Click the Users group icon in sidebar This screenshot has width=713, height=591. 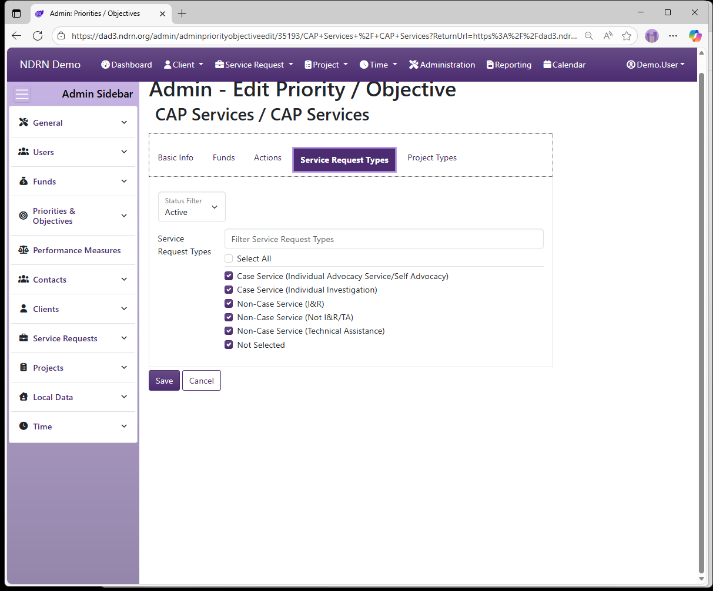tap(24, 152)
